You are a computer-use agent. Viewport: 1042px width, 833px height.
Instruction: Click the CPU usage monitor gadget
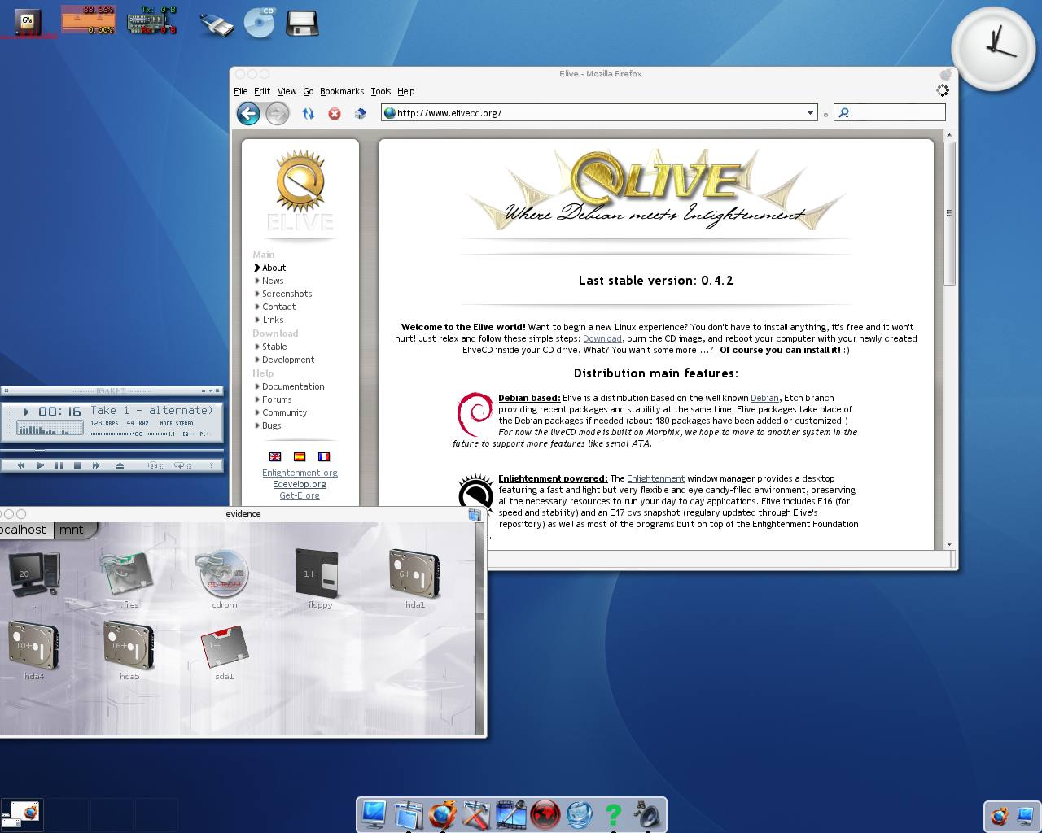[x=28, y=21]
